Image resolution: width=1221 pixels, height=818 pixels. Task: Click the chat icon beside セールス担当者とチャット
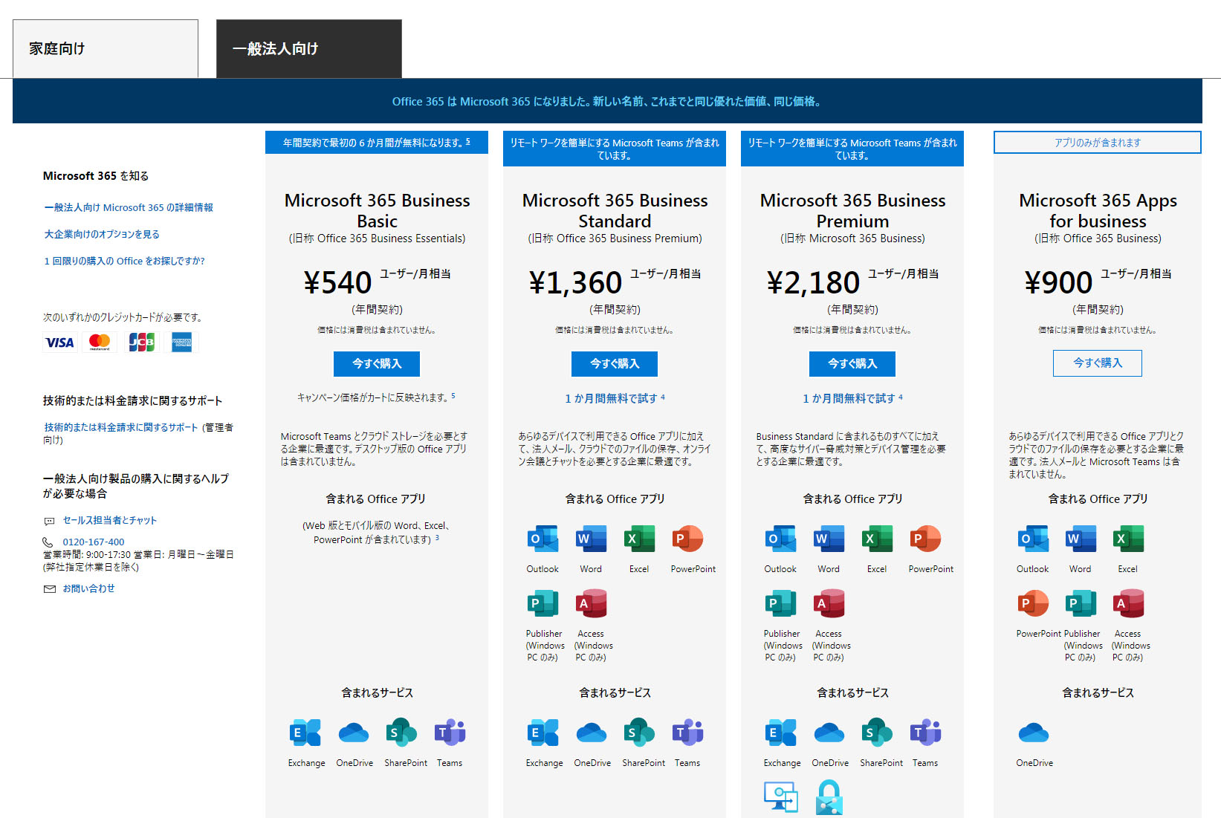[x=50, y=521]
